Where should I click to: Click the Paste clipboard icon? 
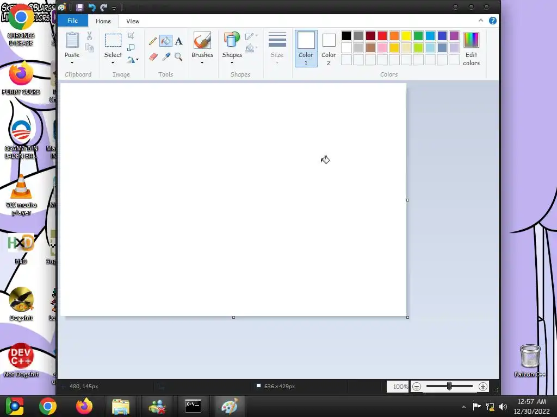[72, 40]
